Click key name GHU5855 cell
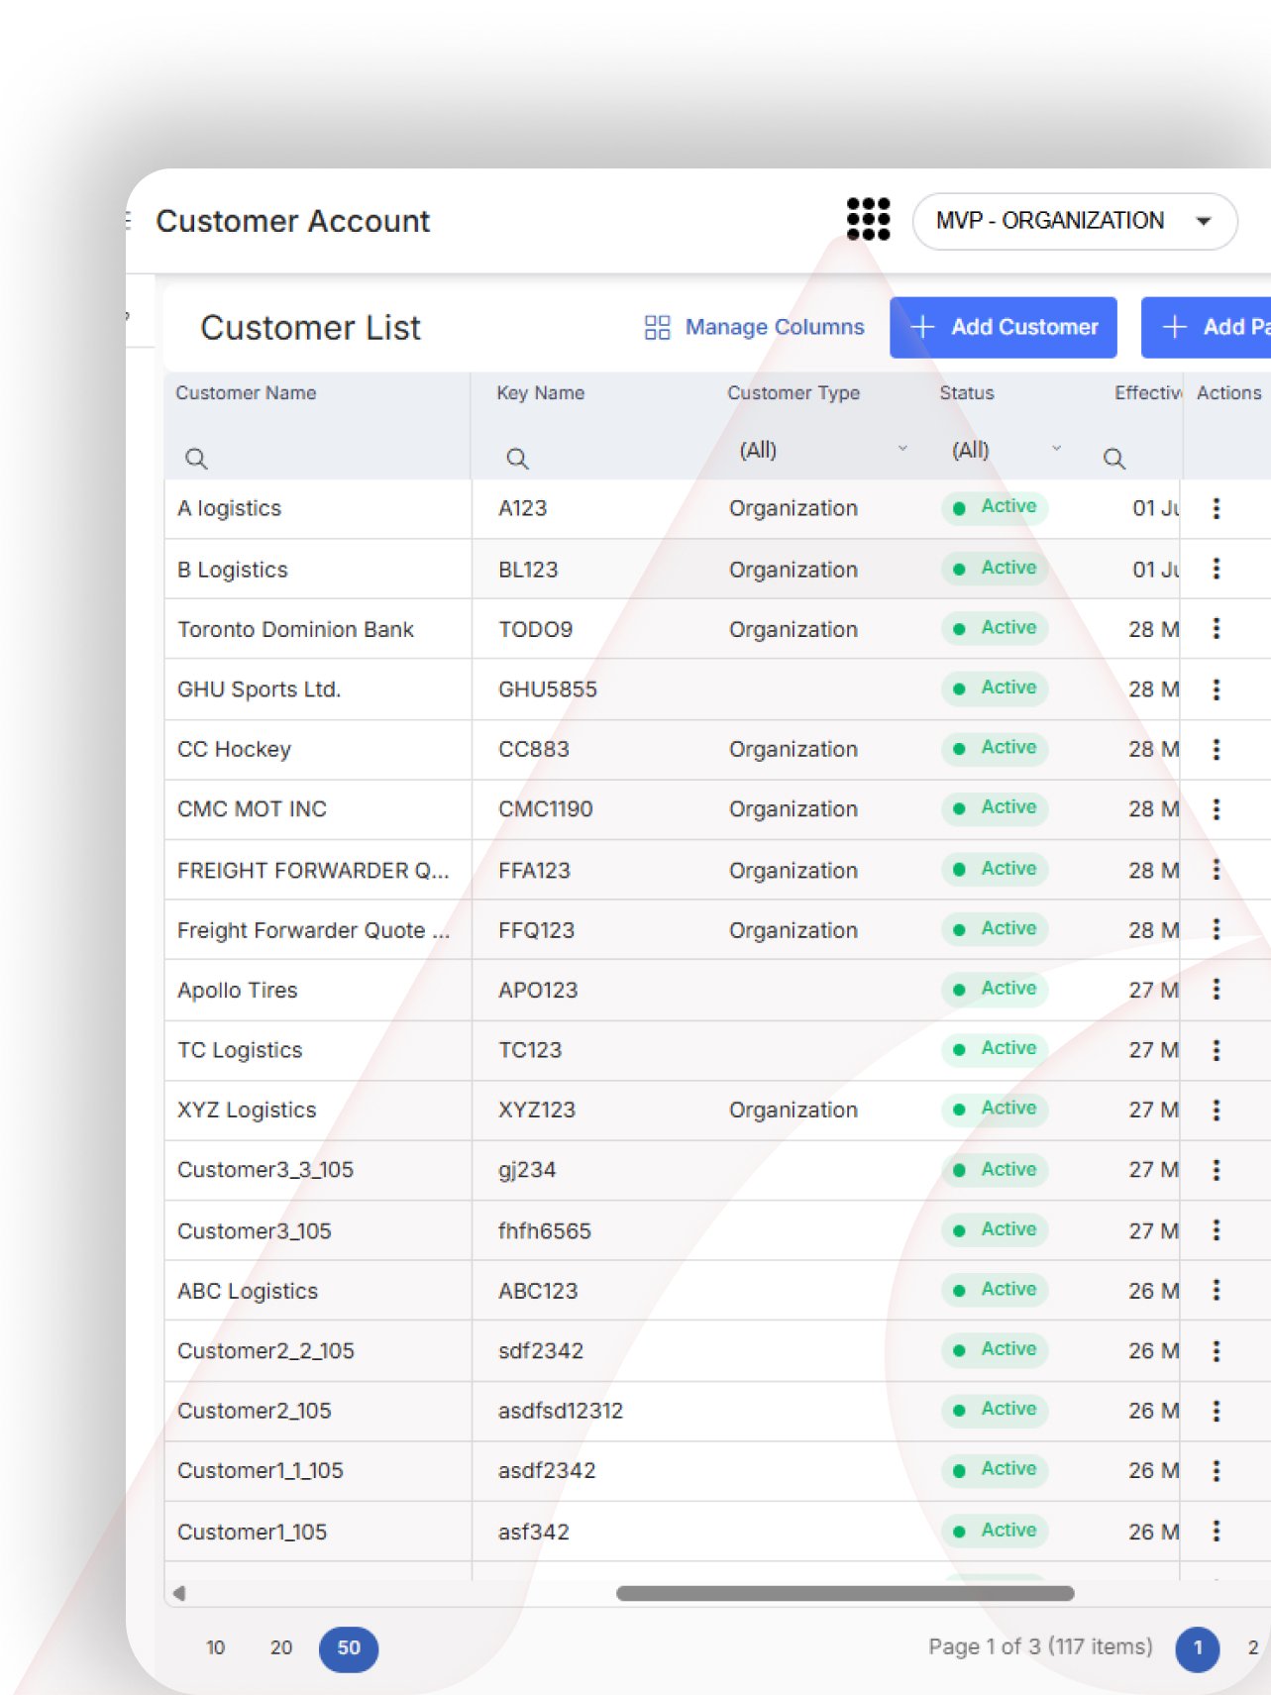 point(548,689)
